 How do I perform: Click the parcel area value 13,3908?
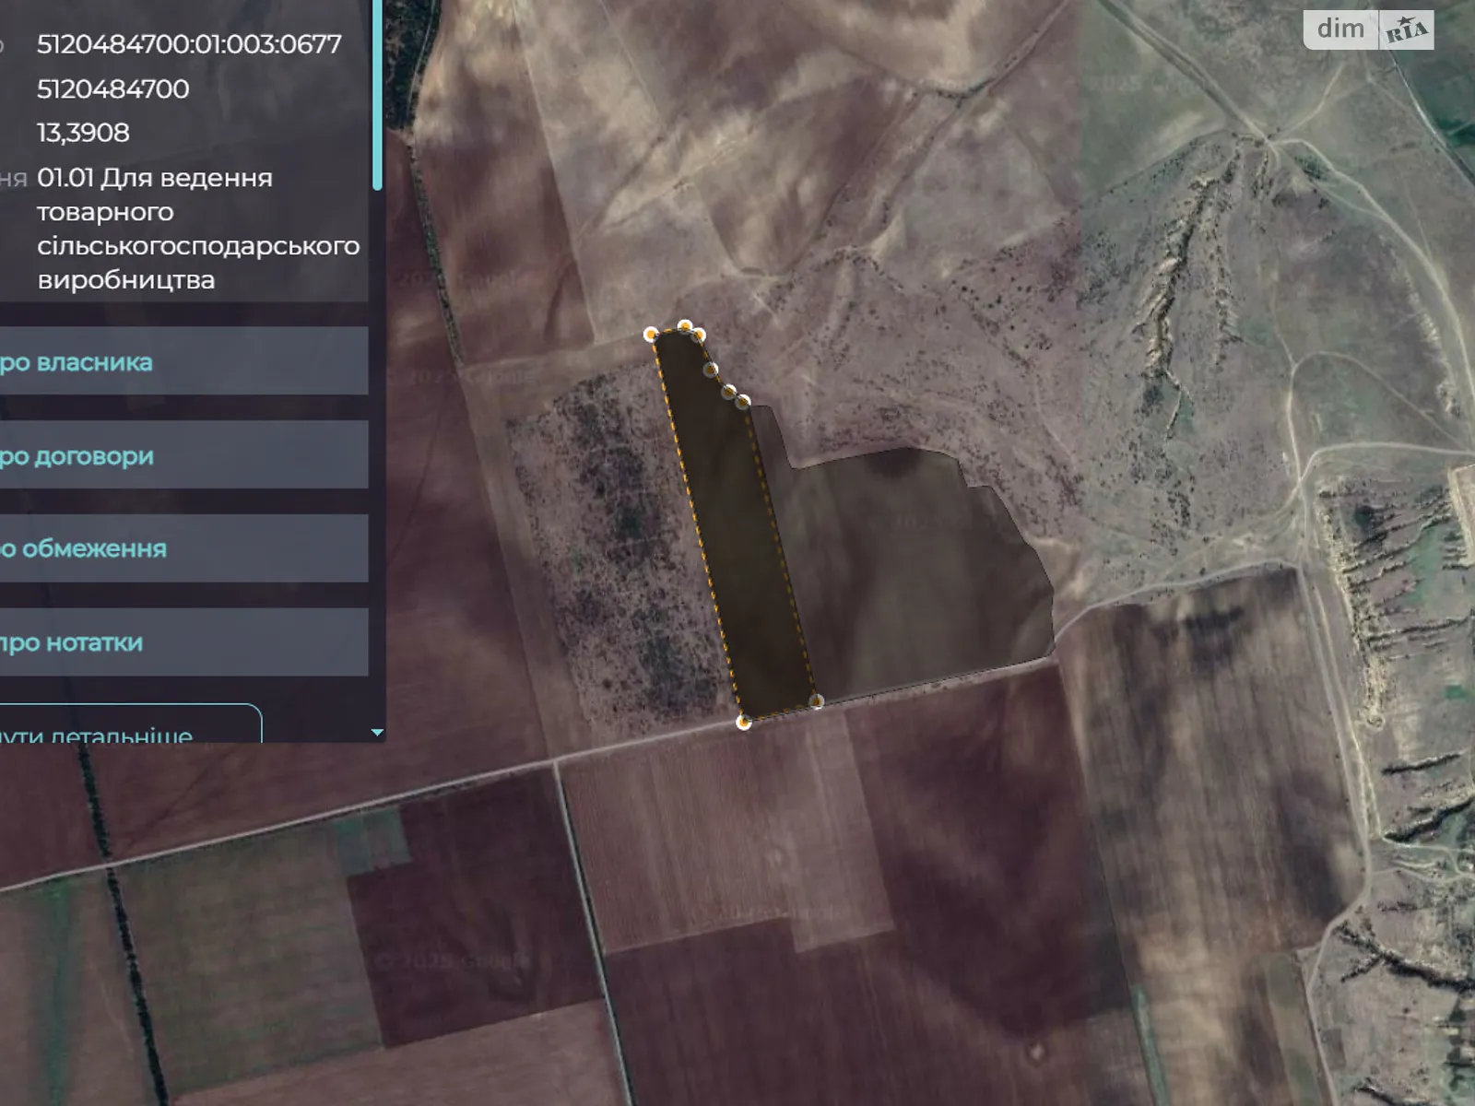[83, 133]
